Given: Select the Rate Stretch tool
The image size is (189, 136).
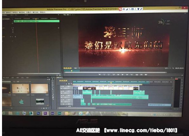Looking at the screenshot, I should pos(53,87).
